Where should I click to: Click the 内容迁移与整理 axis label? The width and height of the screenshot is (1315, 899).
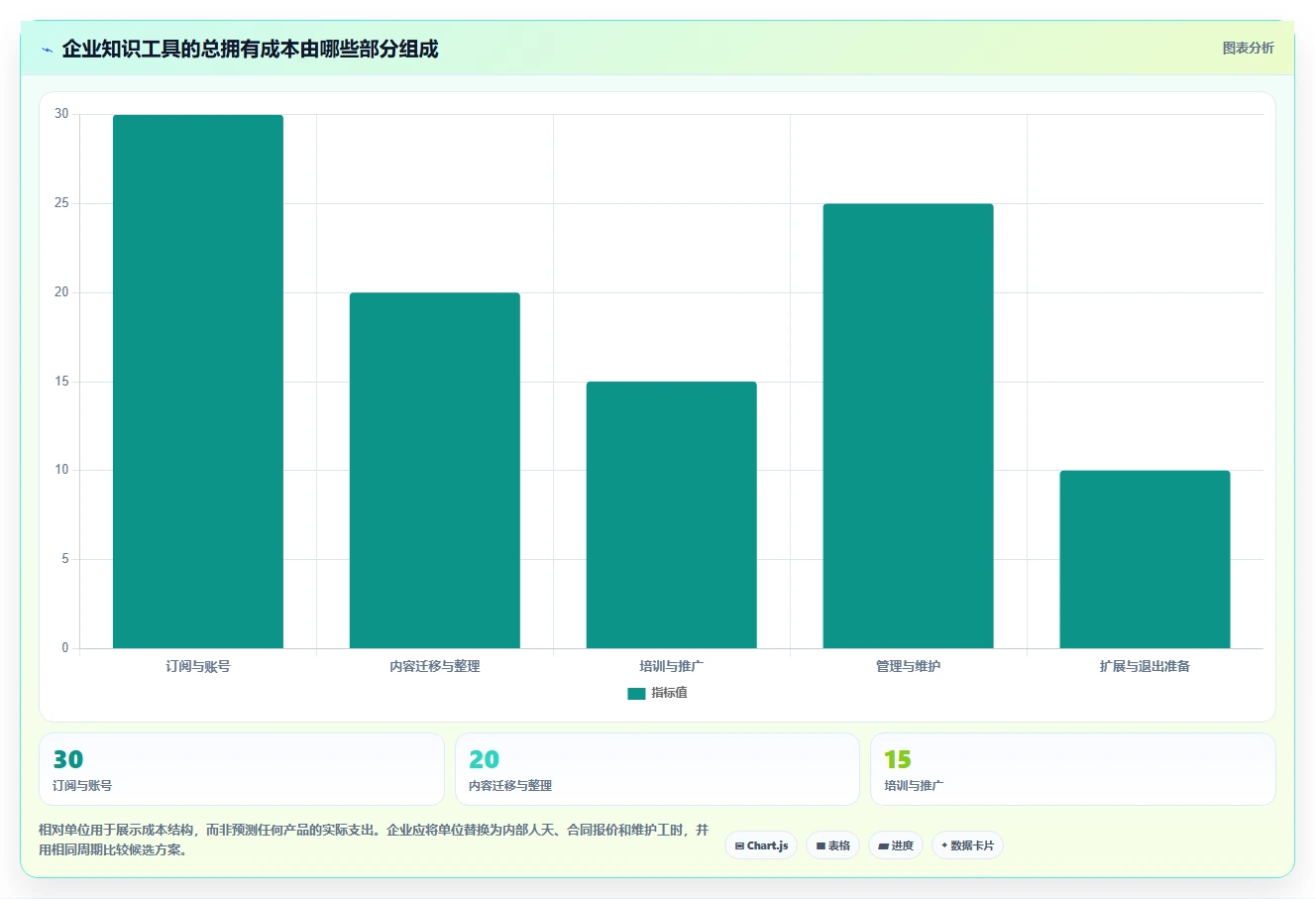(435, 666)
